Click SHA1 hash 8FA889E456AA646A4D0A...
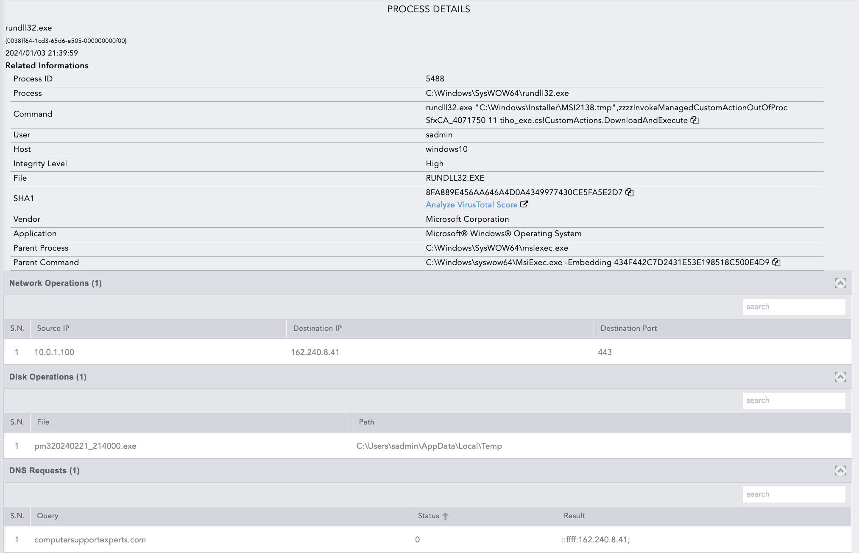The image size is (859, 553). point(524,192)
